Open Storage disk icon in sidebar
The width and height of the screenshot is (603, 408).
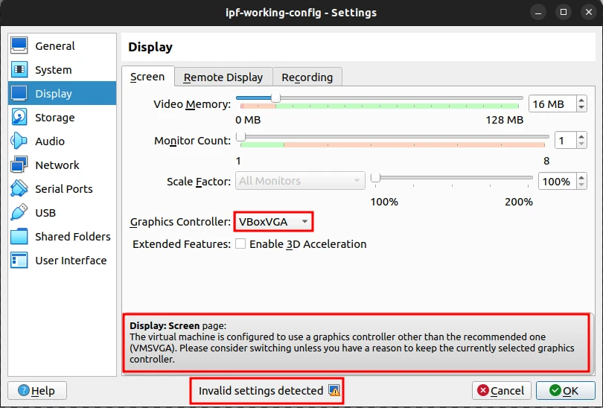(19, 118)
